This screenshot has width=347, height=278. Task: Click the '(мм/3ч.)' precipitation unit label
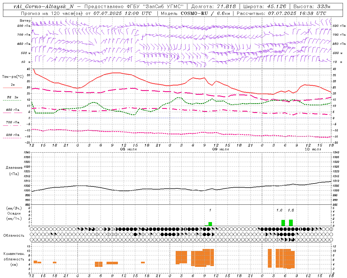(x=14, y=208)
